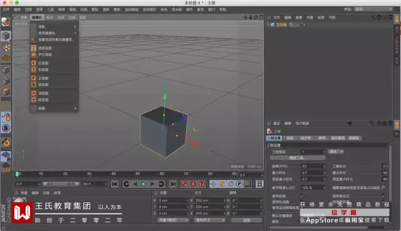This screenshot has height=231, width=401.
Task: Go to end of timeline
Action: [x=173, y=184]
